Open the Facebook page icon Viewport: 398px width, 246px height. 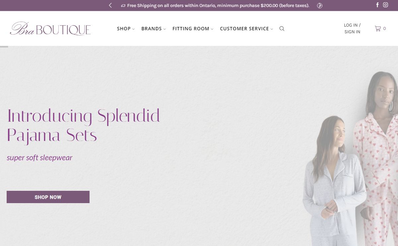377,5
